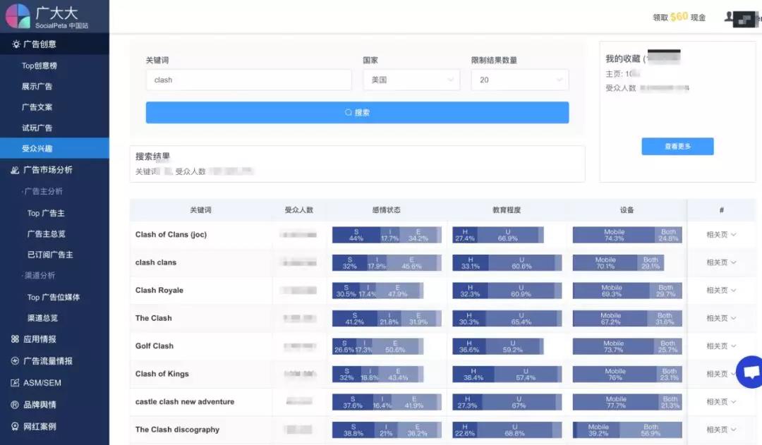Image resolution: width=762 pixels, height=445 pixels.
Task: Click the ASM/SEM edit icon
Action: [15, 383]
